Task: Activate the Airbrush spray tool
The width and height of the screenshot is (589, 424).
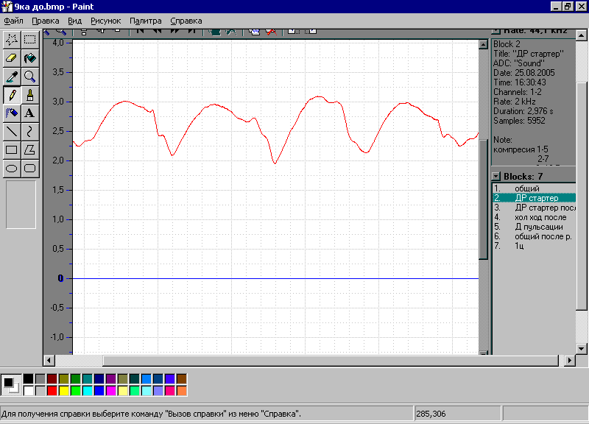Action: [x=12, y=113]
